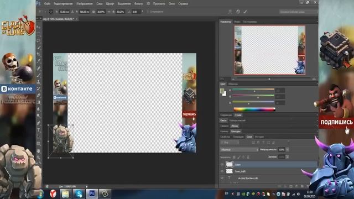Commit the transform with the checkmark
The height and width of the screenshot is (199, 354).
245,12
